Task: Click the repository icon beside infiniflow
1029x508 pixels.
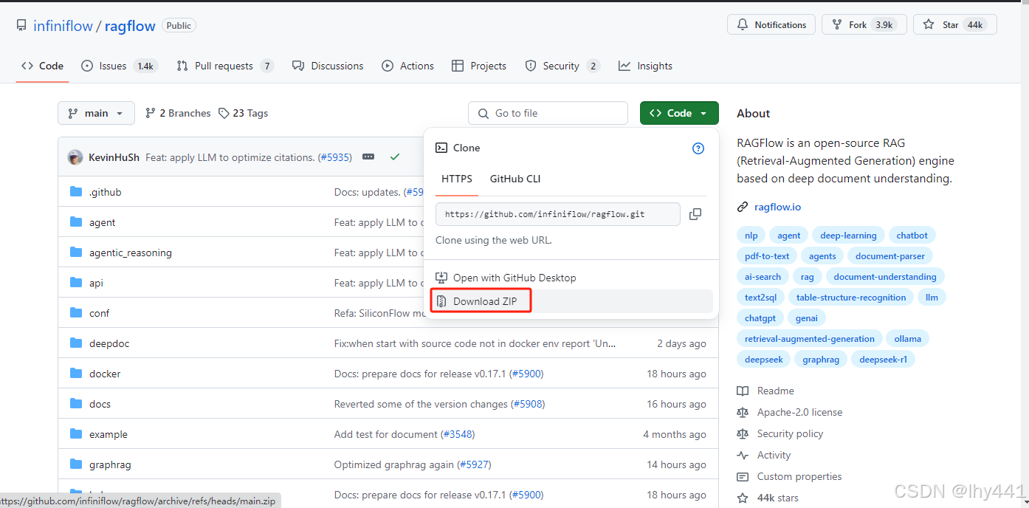Action: tap(22, 26)
